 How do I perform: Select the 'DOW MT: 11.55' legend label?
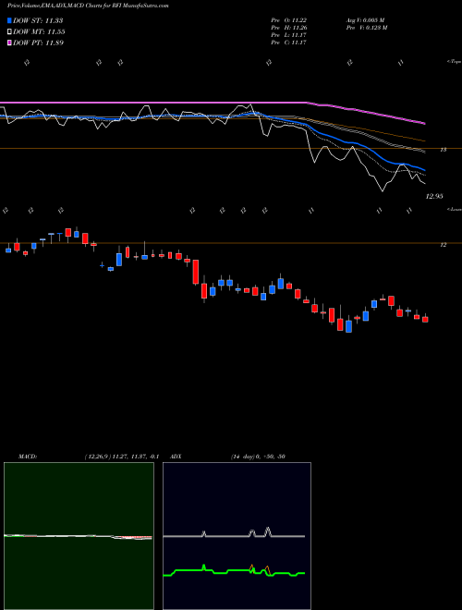tap(39, 32)
